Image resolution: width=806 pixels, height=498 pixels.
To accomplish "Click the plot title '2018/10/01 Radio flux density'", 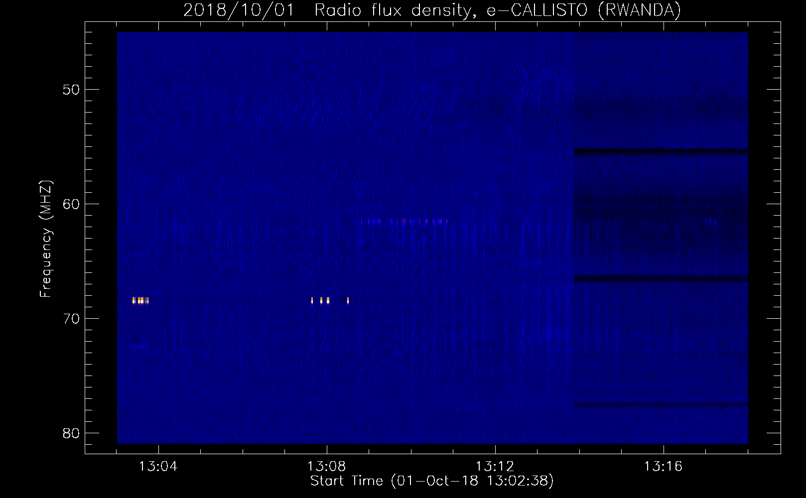I will (x=432, y=10).
